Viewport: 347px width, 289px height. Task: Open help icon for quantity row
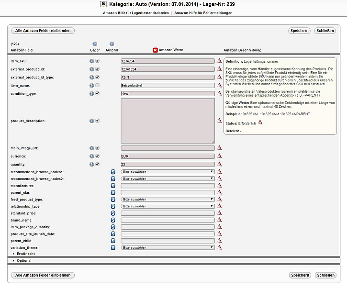pos(91,165)
